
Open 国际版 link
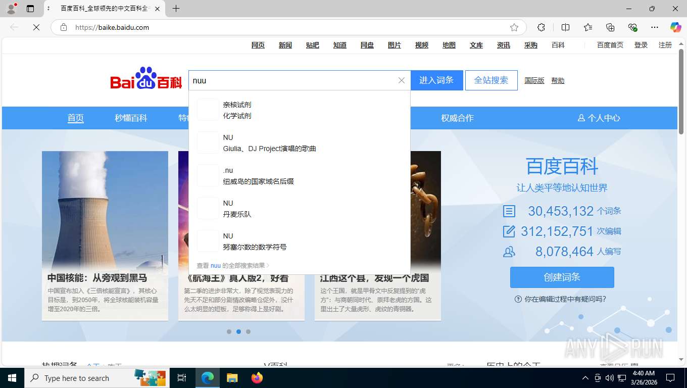[534, 80]
